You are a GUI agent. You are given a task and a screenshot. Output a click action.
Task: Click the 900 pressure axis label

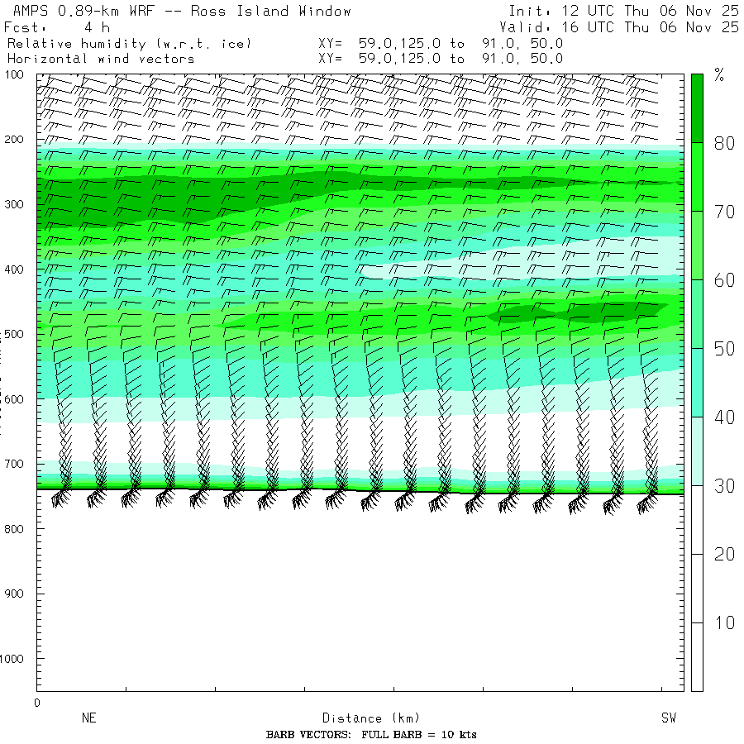point(14,594)
